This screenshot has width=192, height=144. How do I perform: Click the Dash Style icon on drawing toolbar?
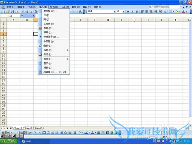coord(103,132)
